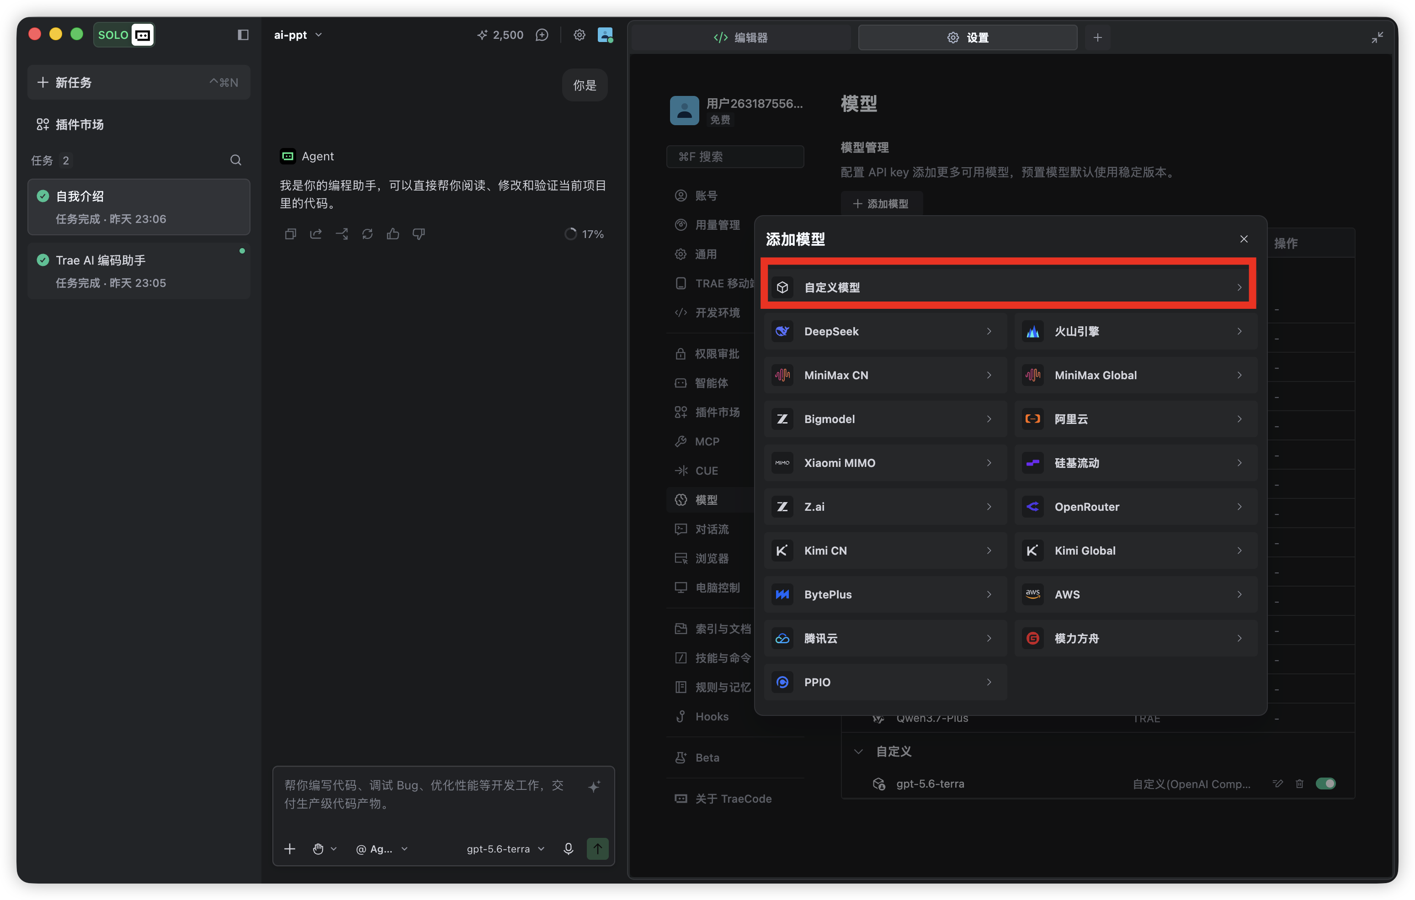Choose Bigmodel provider

coord(885,419)
